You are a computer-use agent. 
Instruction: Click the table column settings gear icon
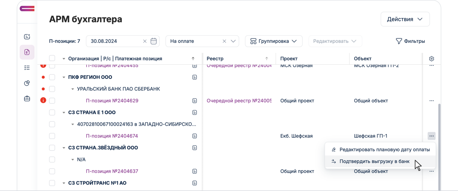click(431, 59)
